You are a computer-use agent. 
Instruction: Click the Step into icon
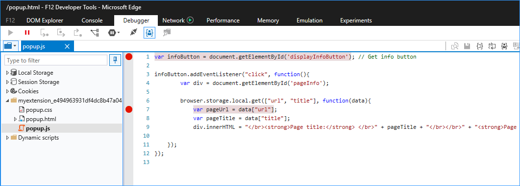[x=45, y=32]
